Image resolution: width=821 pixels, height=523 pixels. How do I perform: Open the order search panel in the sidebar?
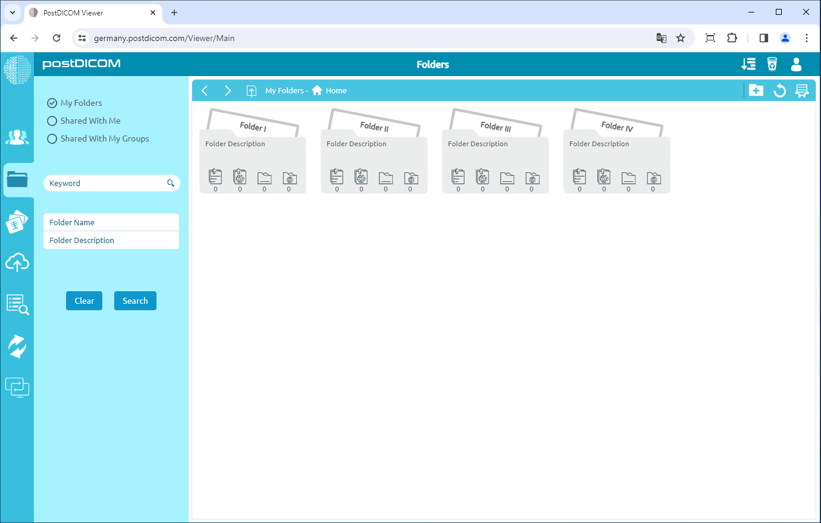pyautogui.click(x=17, y=304)
